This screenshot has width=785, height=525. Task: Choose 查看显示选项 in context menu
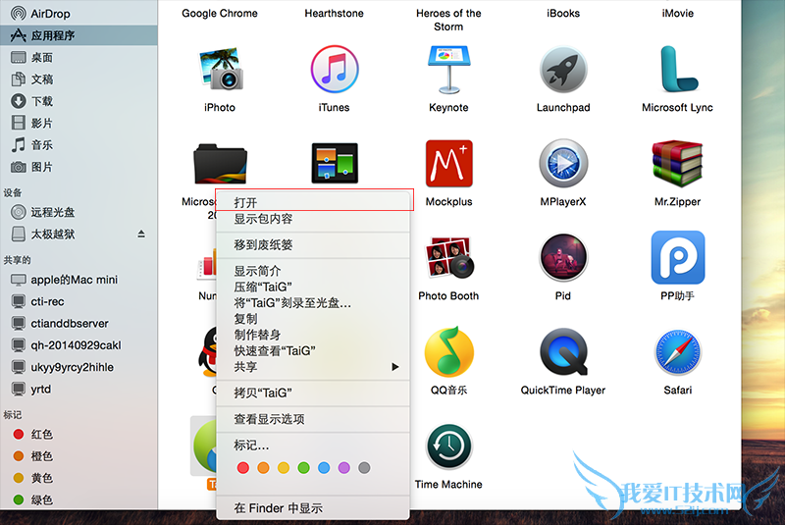click(x=313, y=419)
